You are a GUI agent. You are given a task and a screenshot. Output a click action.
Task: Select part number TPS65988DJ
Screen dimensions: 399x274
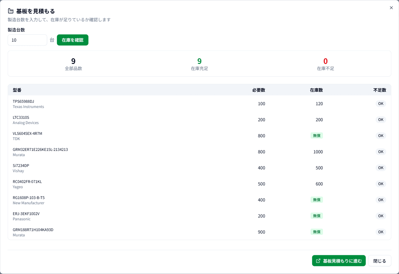[23, 101]
